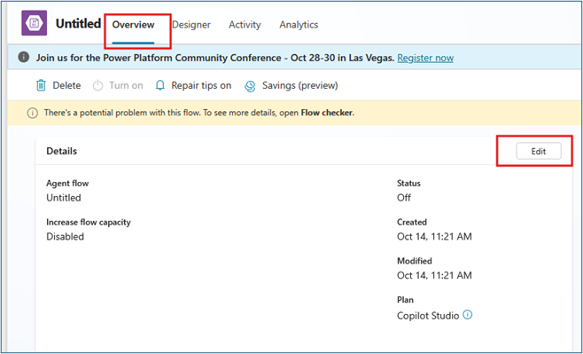Click the power Turn on icon
The height and width of the screenshot is (354, 583).
click(x=97, y=85)
